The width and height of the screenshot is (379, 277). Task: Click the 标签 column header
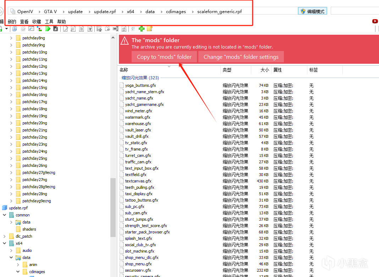[x=325, y=70]
